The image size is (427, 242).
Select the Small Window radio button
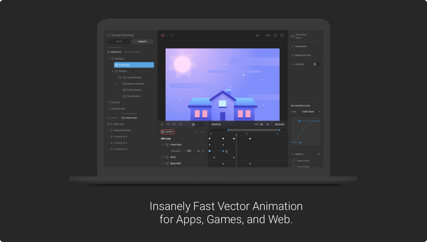pyautogui.click(x=120, y=90)
